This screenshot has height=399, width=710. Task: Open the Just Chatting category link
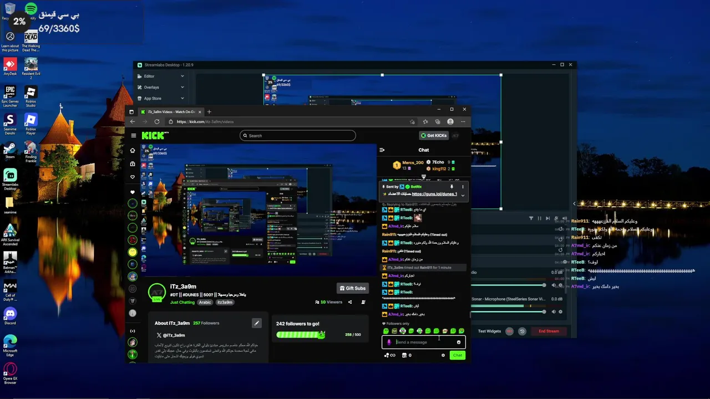click(182, 302)
